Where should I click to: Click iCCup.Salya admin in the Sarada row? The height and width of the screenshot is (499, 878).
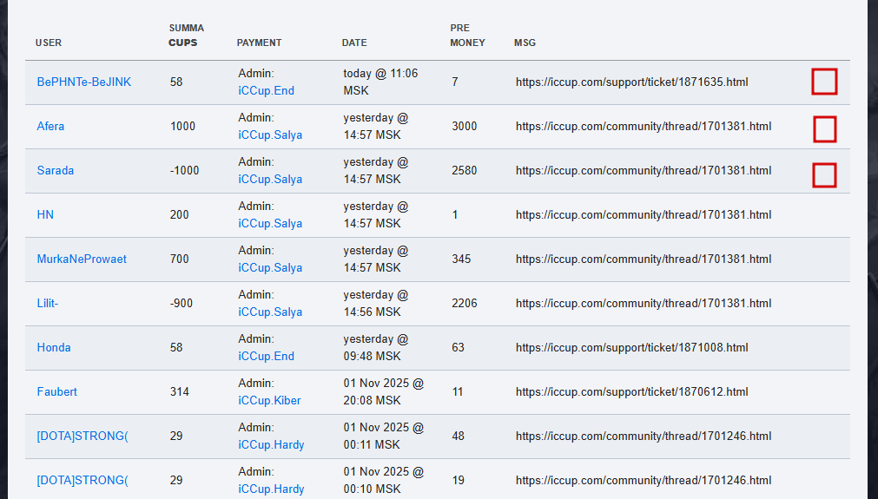point(270,179)
